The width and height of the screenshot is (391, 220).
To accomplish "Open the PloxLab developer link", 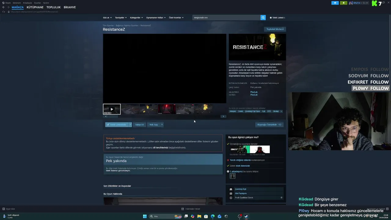I will click(x=254, y=92).
